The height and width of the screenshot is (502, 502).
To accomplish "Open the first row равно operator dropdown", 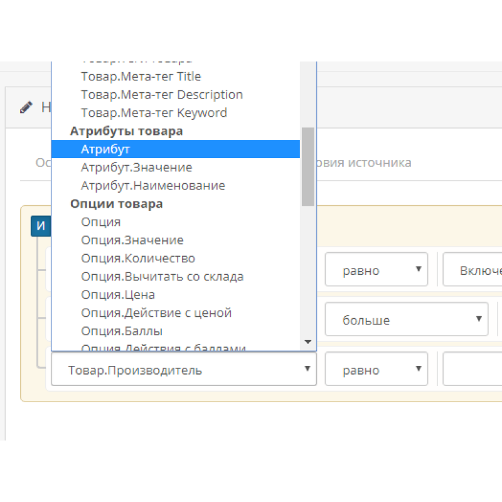I will coord(376,270).
